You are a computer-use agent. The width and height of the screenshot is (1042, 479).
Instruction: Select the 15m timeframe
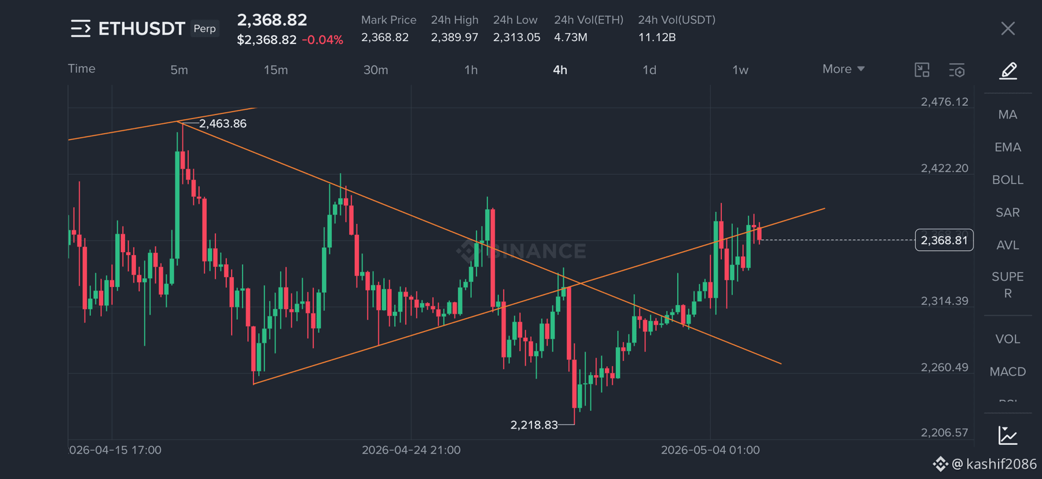click(x=276, y=70)
